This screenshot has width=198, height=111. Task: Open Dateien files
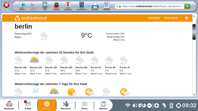pyautogui.click(x=103, y=105)
